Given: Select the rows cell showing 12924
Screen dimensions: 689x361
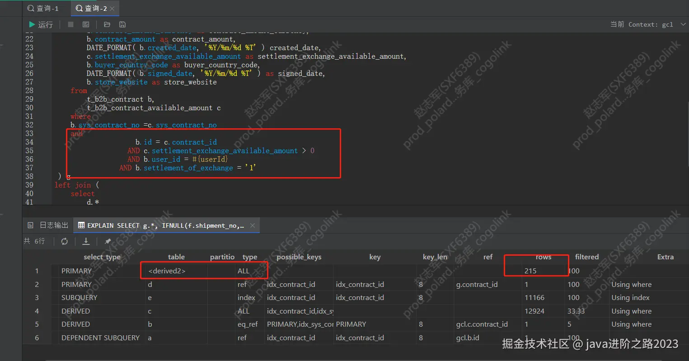Looking at the screenshot, I should [544, 311].
